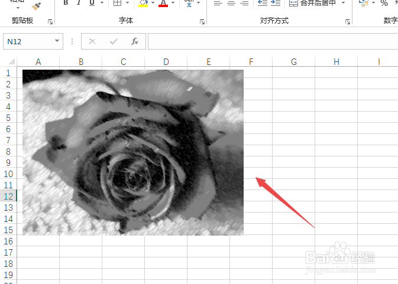
Task: Click 合并后居中 merge and center
Action: click(x=312, y=3)
